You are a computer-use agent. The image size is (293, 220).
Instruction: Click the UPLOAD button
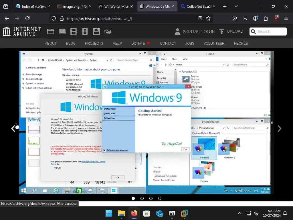click(x=231, y=32)
